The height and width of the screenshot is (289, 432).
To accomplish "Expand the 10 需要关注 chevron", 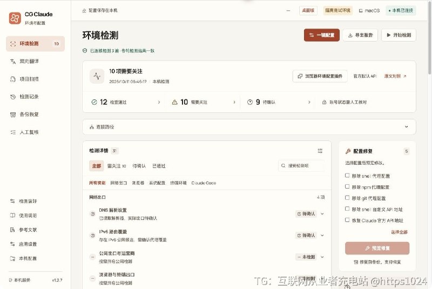I will pyautogui.click(x=234, y=102).
